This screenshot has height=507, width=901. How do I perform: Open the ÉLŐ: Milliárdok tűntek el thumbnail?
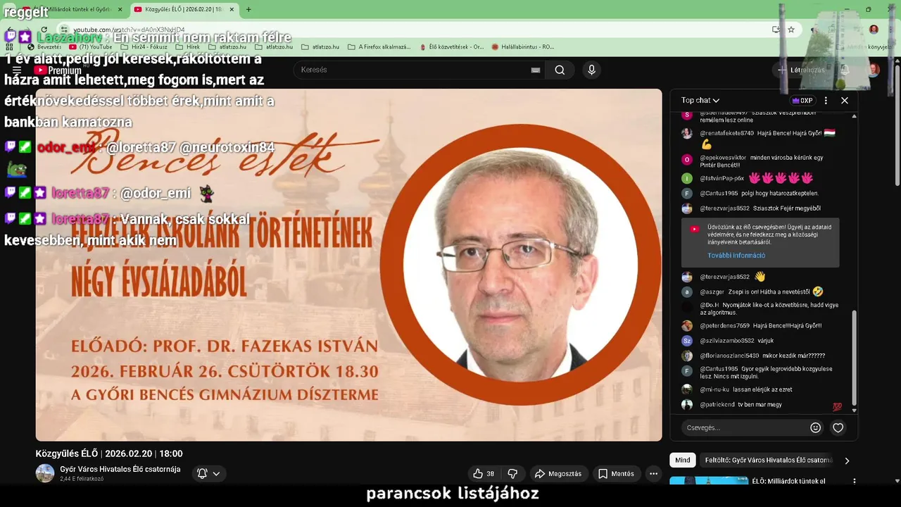tap(709, 482)
